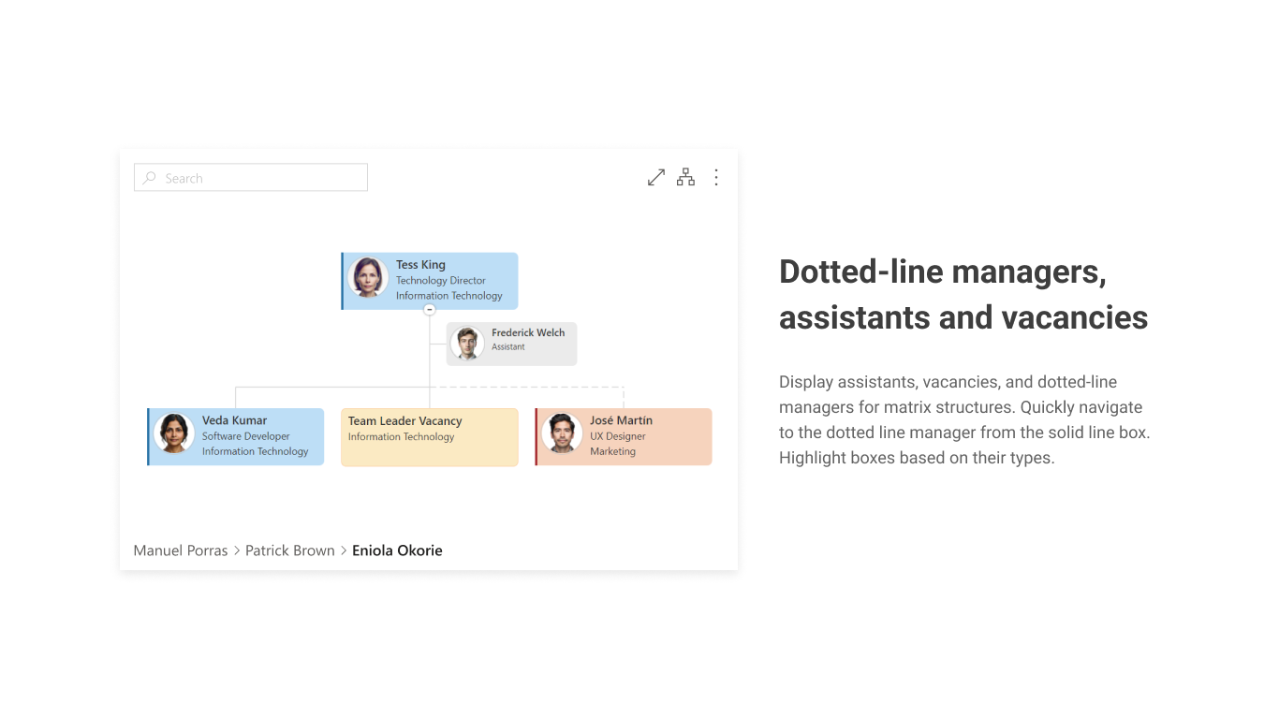Select the Team Leader Vacancy box
1279x719 pixels.
pos(429,436)
